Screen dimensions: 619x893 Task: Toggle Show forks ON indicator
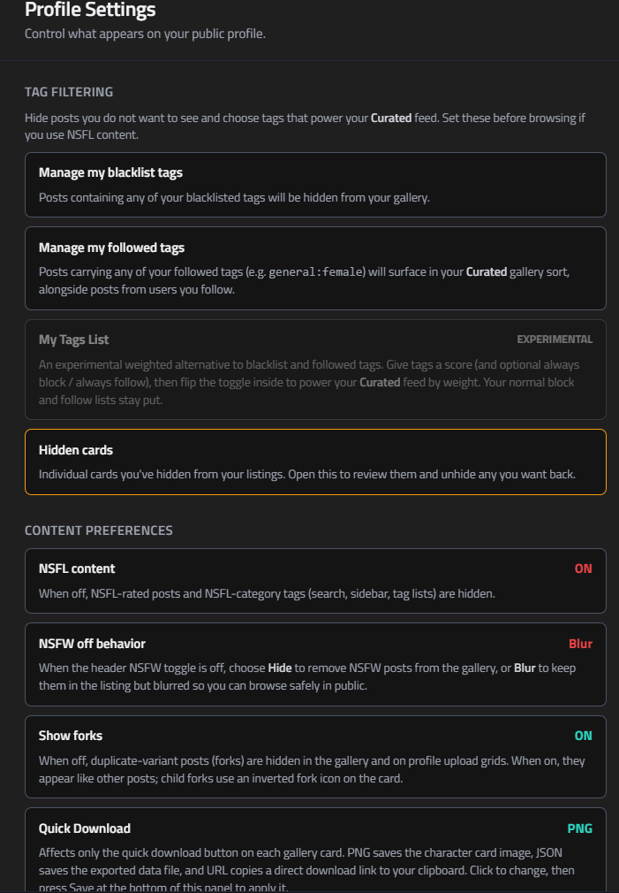click(x=583, y=736)
